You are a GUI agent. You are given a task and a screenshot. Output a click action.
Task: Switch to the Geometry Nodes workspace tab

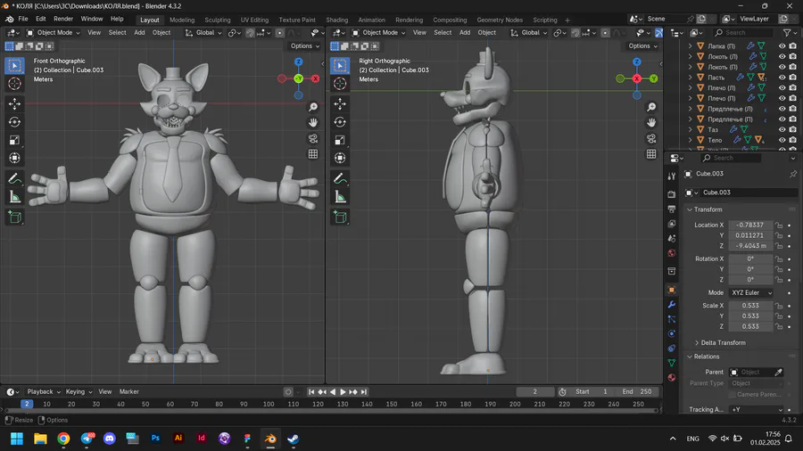(500, 20)
